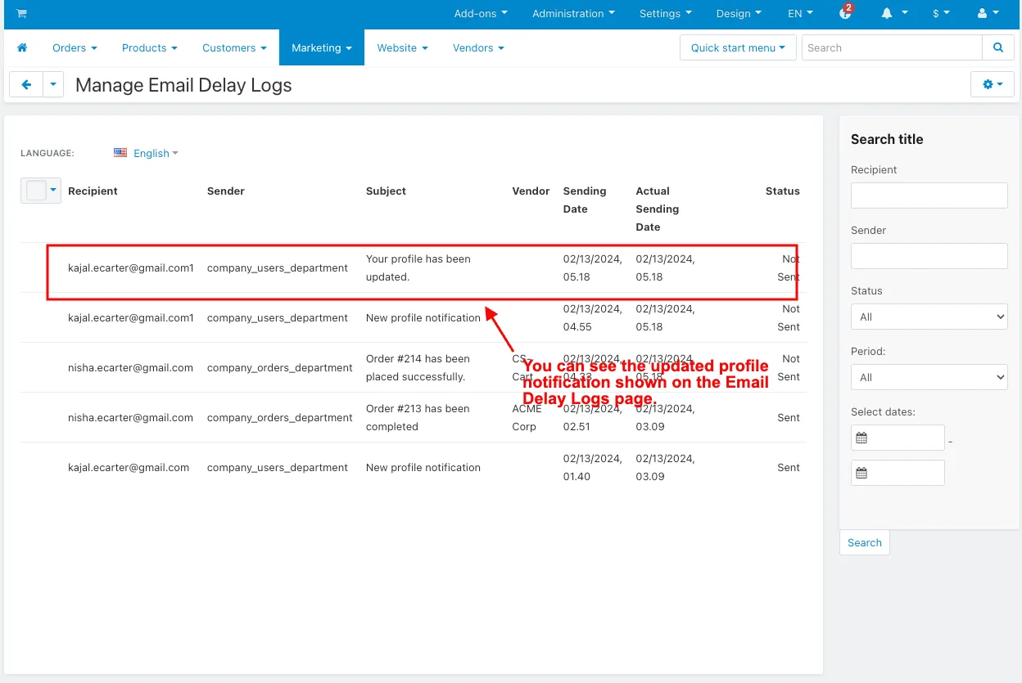Open the $ currency selector
This screenshot has height=683, width=1022.
pyautogui.click(x=941, y=13)
